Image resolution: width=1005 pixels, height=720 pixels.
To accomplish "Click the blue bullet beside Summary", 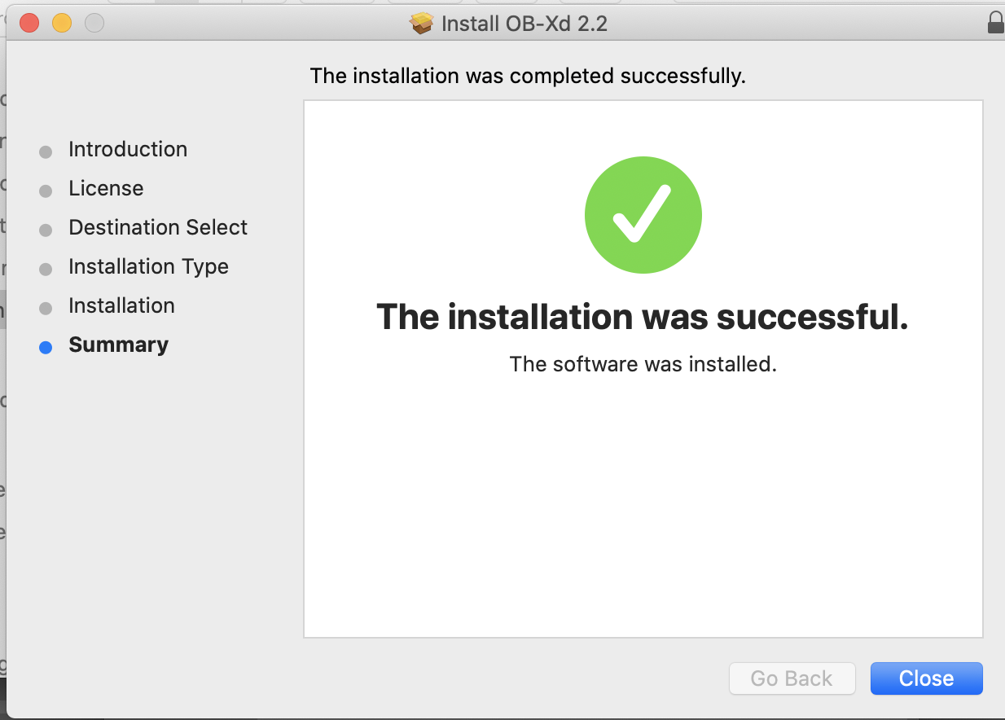I will 46,347.
